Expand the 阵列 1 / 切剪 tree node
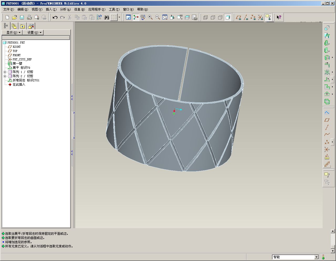The width and height of the screenshot is (336, 261). point(5,72)
